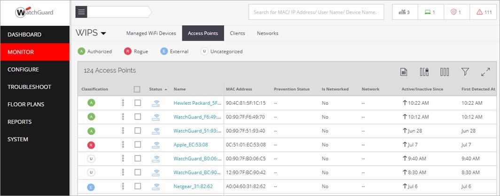The height and width of the screenshot is (196, 500).
Task: Open TROUBLESHOOT in sidebar
Action: click(x=35, y=87)
